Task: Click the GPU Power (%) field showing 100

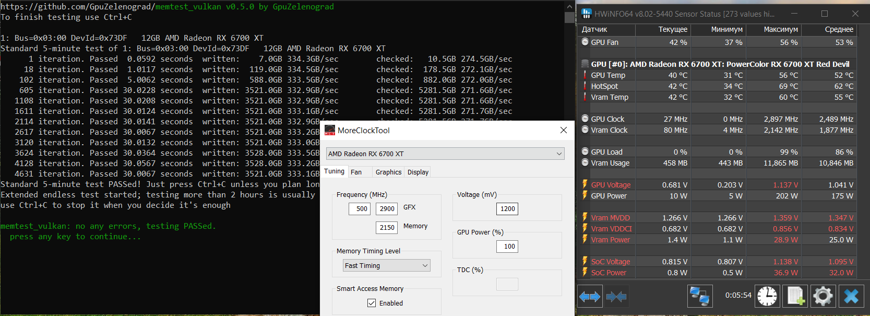Action: [x=507, y=246]
